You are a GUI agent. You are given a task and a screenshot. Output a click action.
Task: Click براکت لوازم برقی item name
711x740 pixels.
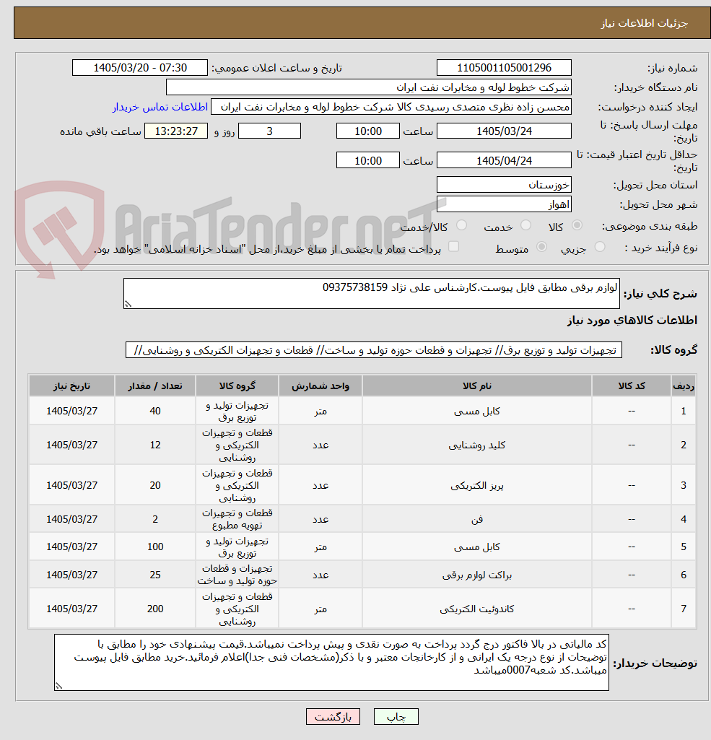(x=476, y=575)
